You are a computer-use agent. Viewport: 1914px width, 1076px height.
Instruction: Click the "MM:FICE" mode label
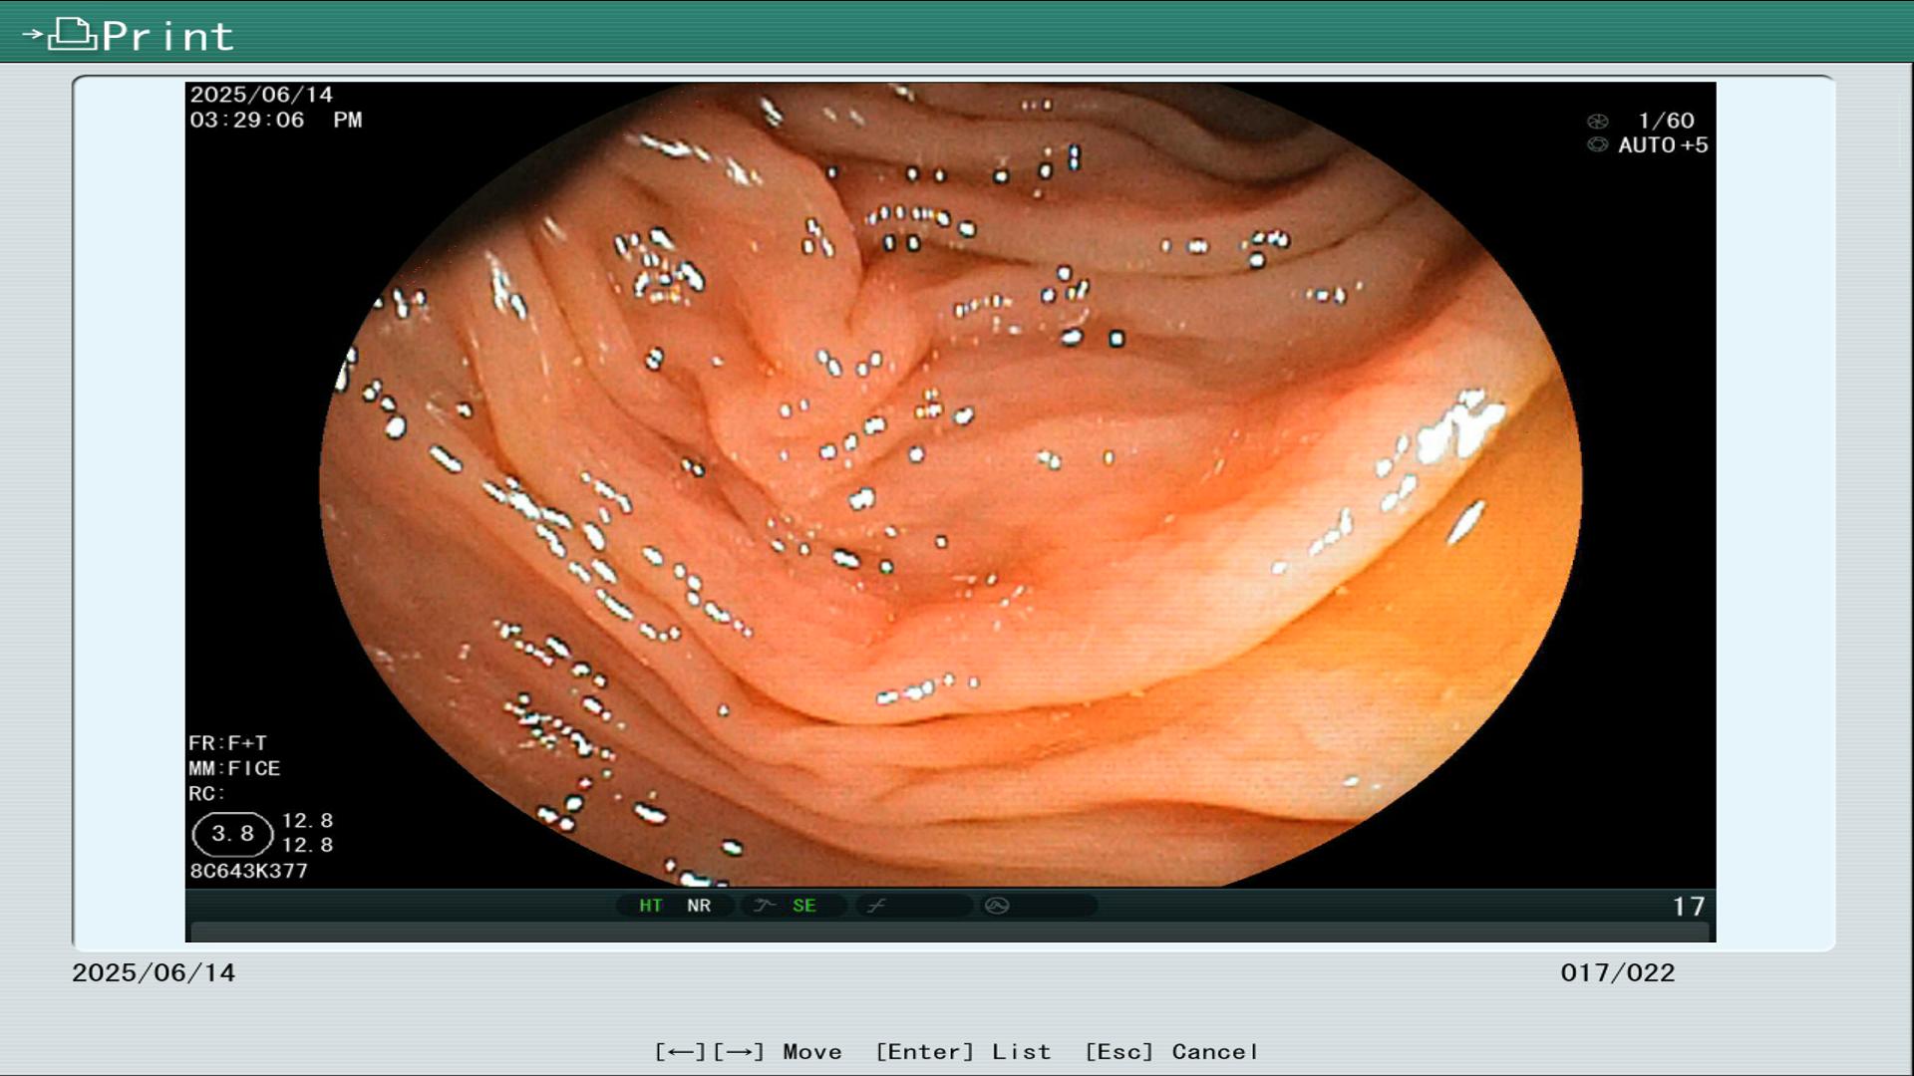pos(234,768)
